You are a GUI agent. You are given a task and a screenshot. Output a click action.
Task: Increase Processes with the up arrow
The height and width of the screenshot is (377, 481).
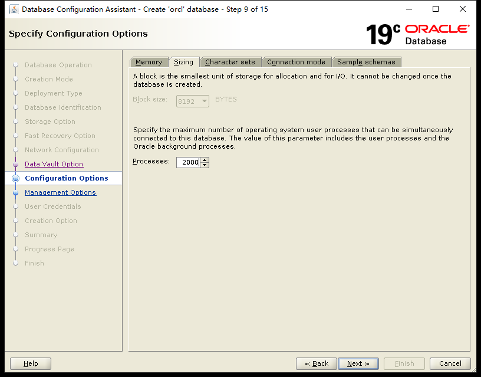[205, 160]
